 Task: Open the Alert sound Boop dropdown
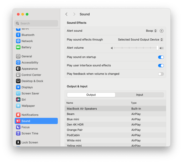click(151, 31)
